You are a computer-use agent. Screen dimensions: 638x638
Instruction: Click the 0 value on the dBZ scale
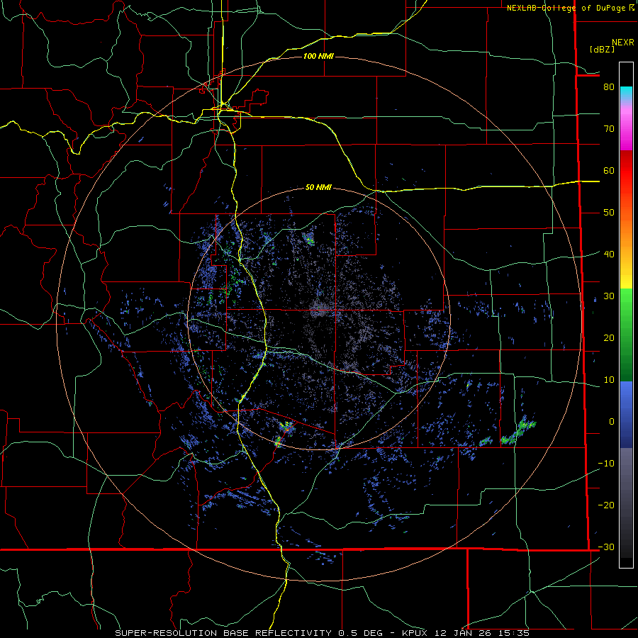612,422
